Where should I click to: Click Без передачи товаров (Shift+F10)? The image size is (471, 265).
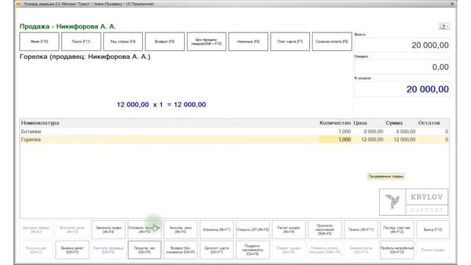tap(206, 41)
